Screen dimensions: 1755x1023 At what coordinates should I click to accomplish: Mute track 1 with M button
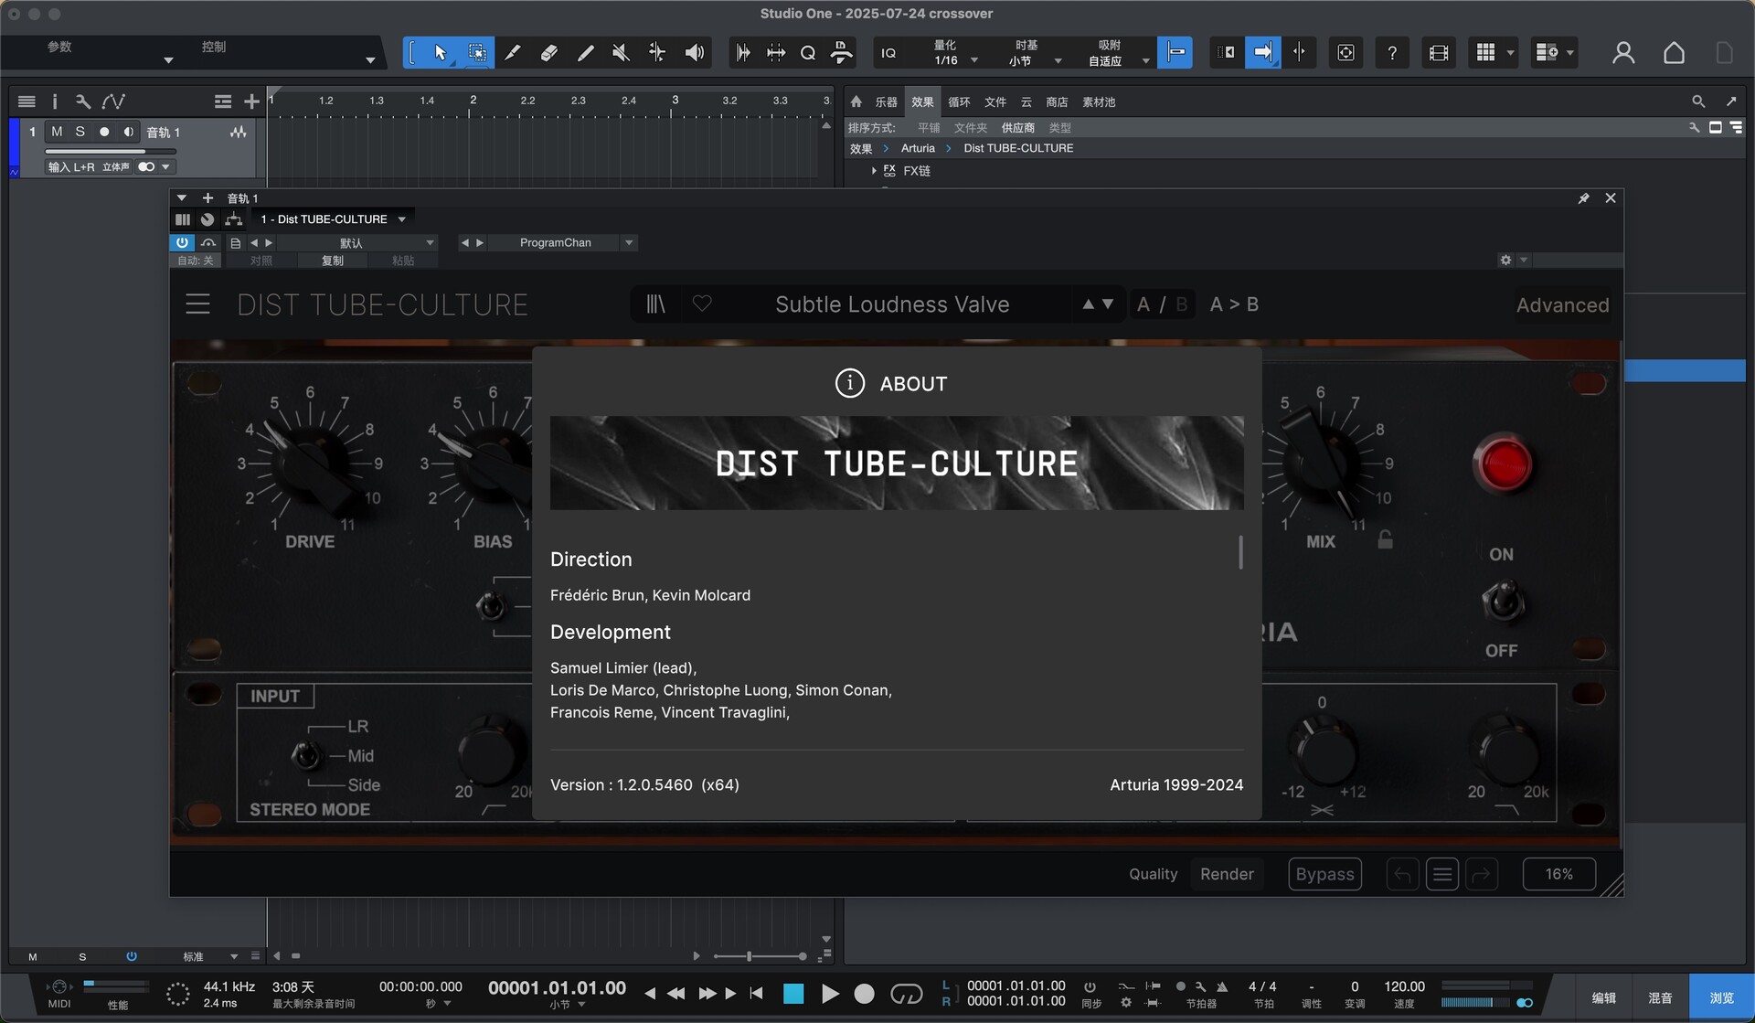coord(57,132)
